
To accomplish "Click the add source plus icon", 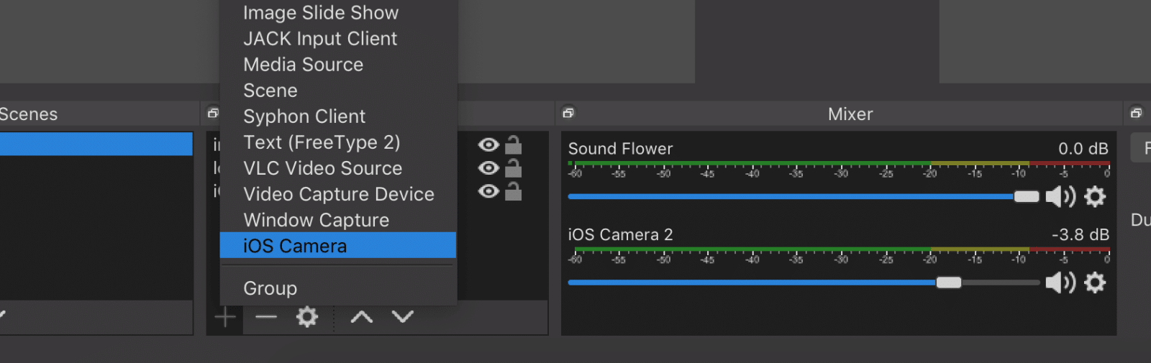I will point(225,317).
